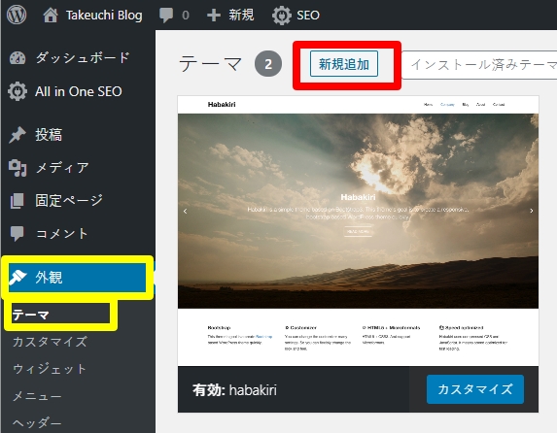Click the paintbrush icon for 外観
The image size is (557, 433).
click(17, 278)
